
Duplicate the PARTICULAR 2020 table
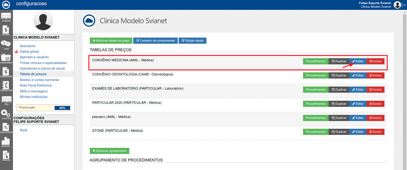pos(339,104)
